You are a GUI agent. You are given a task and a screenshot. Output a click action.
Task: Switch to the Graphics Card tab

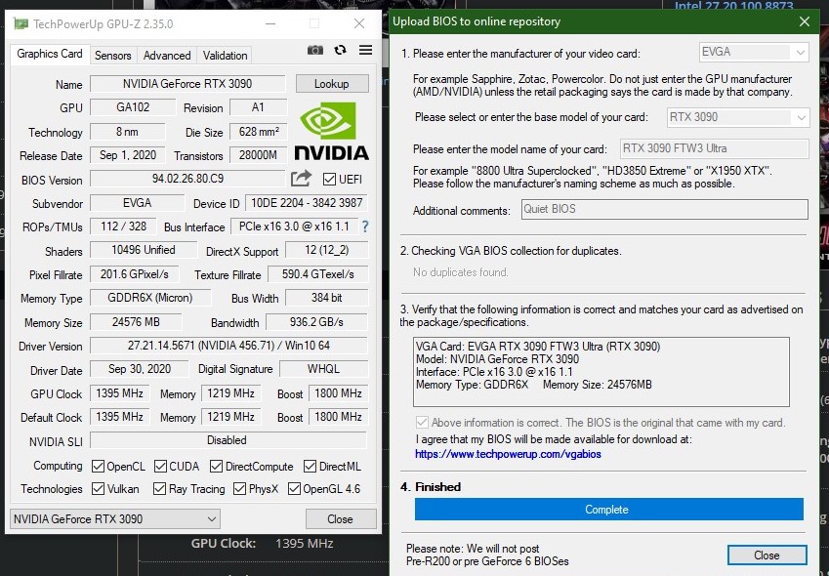click(x=50, y=54)
